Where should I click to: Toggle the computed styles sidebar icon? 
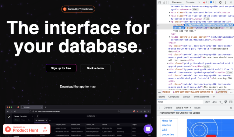(231, 102)
